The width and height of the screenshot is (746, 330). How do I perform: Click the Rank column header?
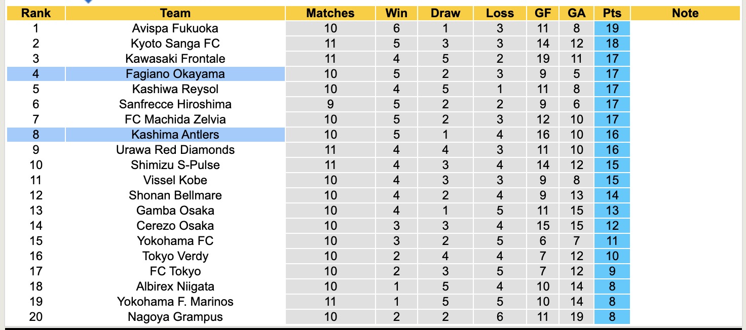(36, 13)
